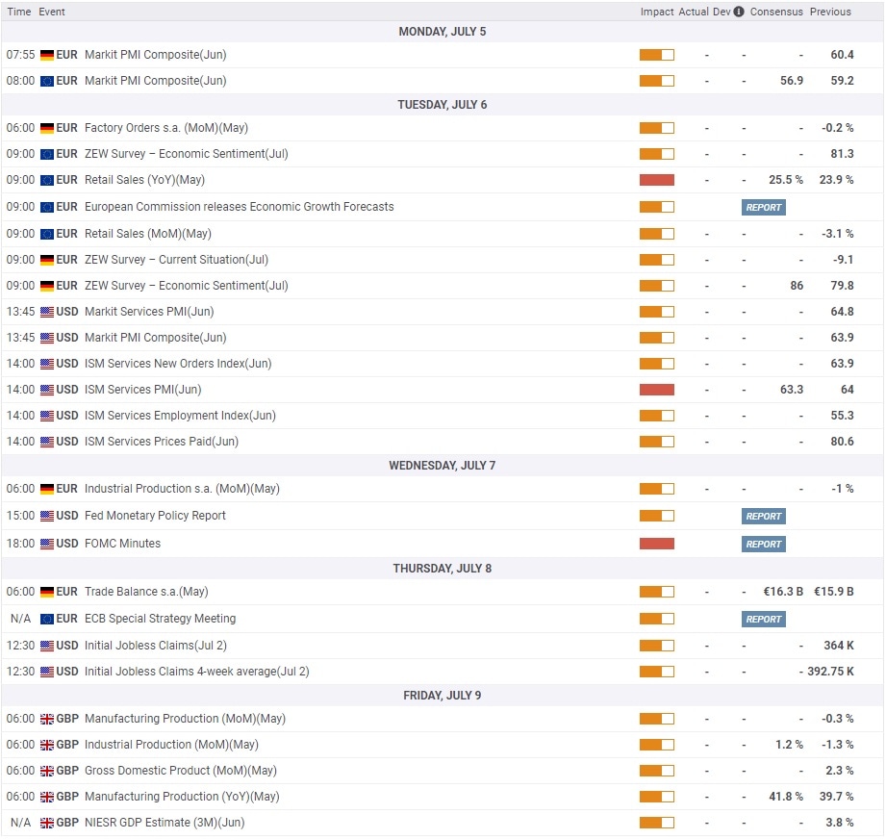Click the orange impact meter for Markit Services PMI
Image resolution: width=886 pixels, height=839 pixels.
(x=656, y=312)
